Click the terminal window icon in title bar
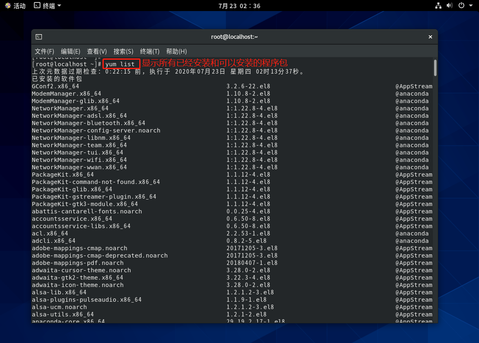The height and width of the screenshot is (343, 479). tap(39, 37)
